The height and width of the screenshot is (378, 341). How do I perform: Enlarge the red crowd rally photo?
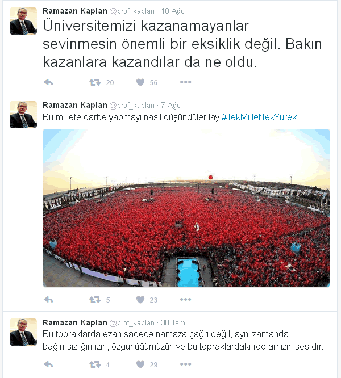tap(186, 208)
